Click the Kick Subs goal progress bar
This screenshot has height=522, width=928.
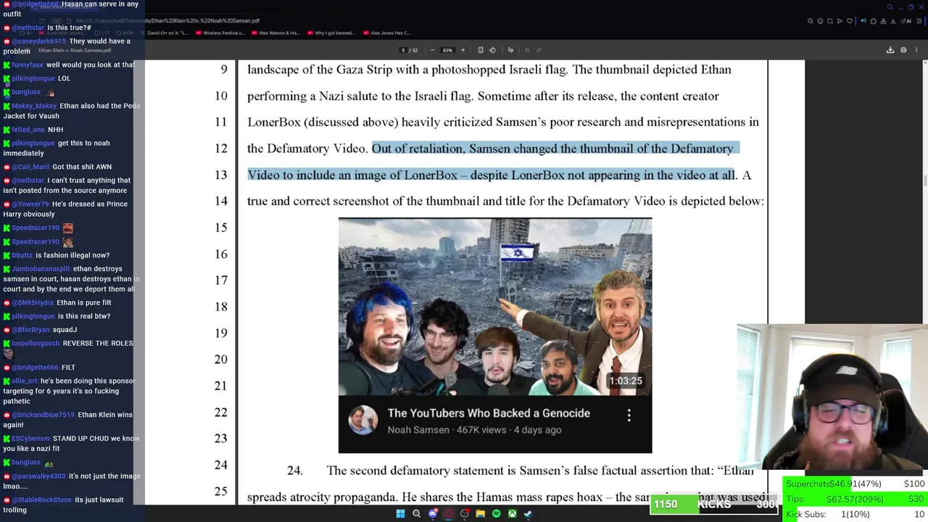click(855, 514)
